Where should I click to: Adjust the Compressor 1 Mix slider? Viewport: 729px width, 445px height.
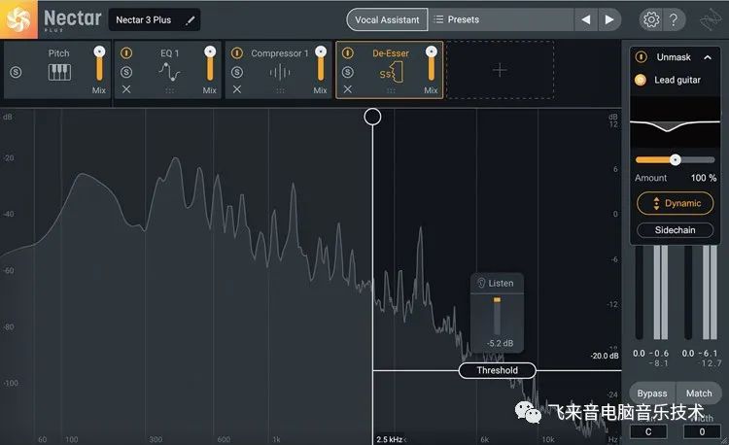[321, 63]
